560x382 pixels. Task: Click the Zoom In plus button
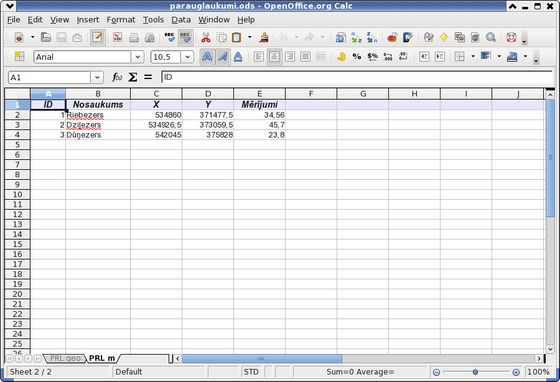click(516, 372)
